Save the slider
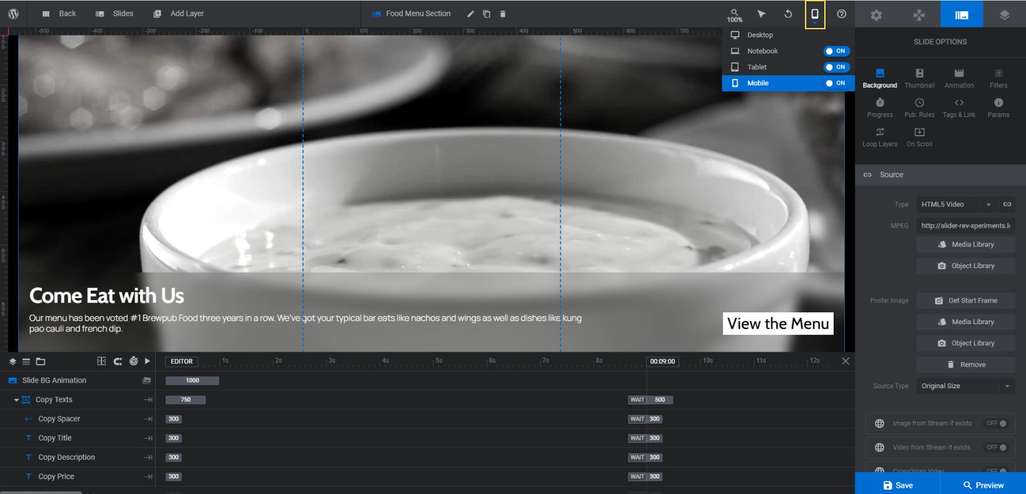The image size is (1026, 494). tap(898, 485)
